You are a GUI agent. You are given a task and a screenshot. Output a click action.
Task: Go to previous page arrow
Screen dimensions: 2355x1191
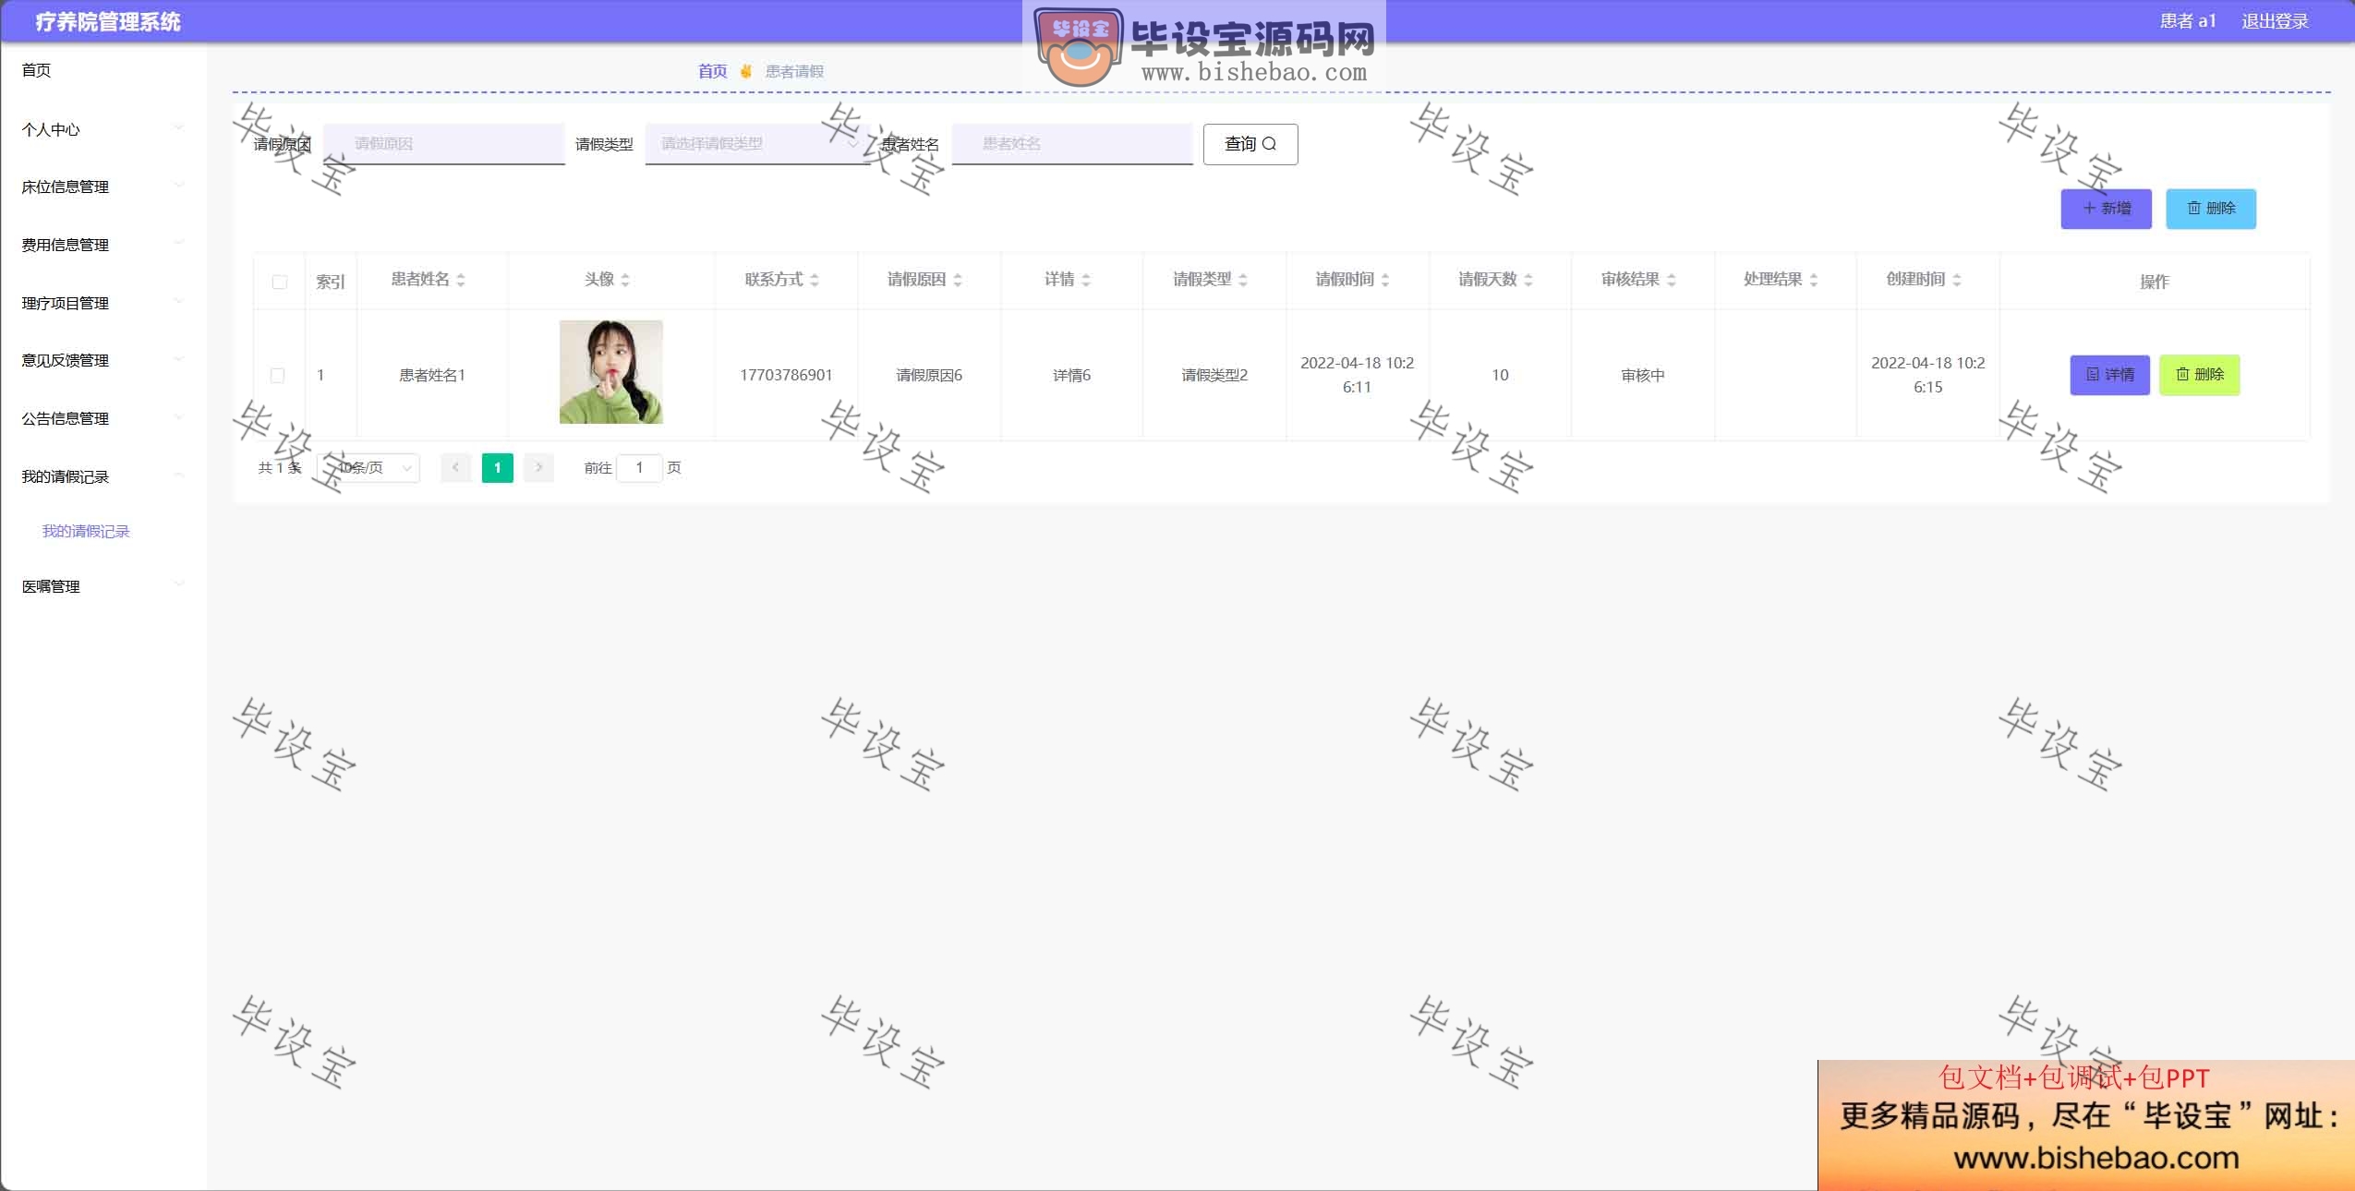click(x=455, y=467)
